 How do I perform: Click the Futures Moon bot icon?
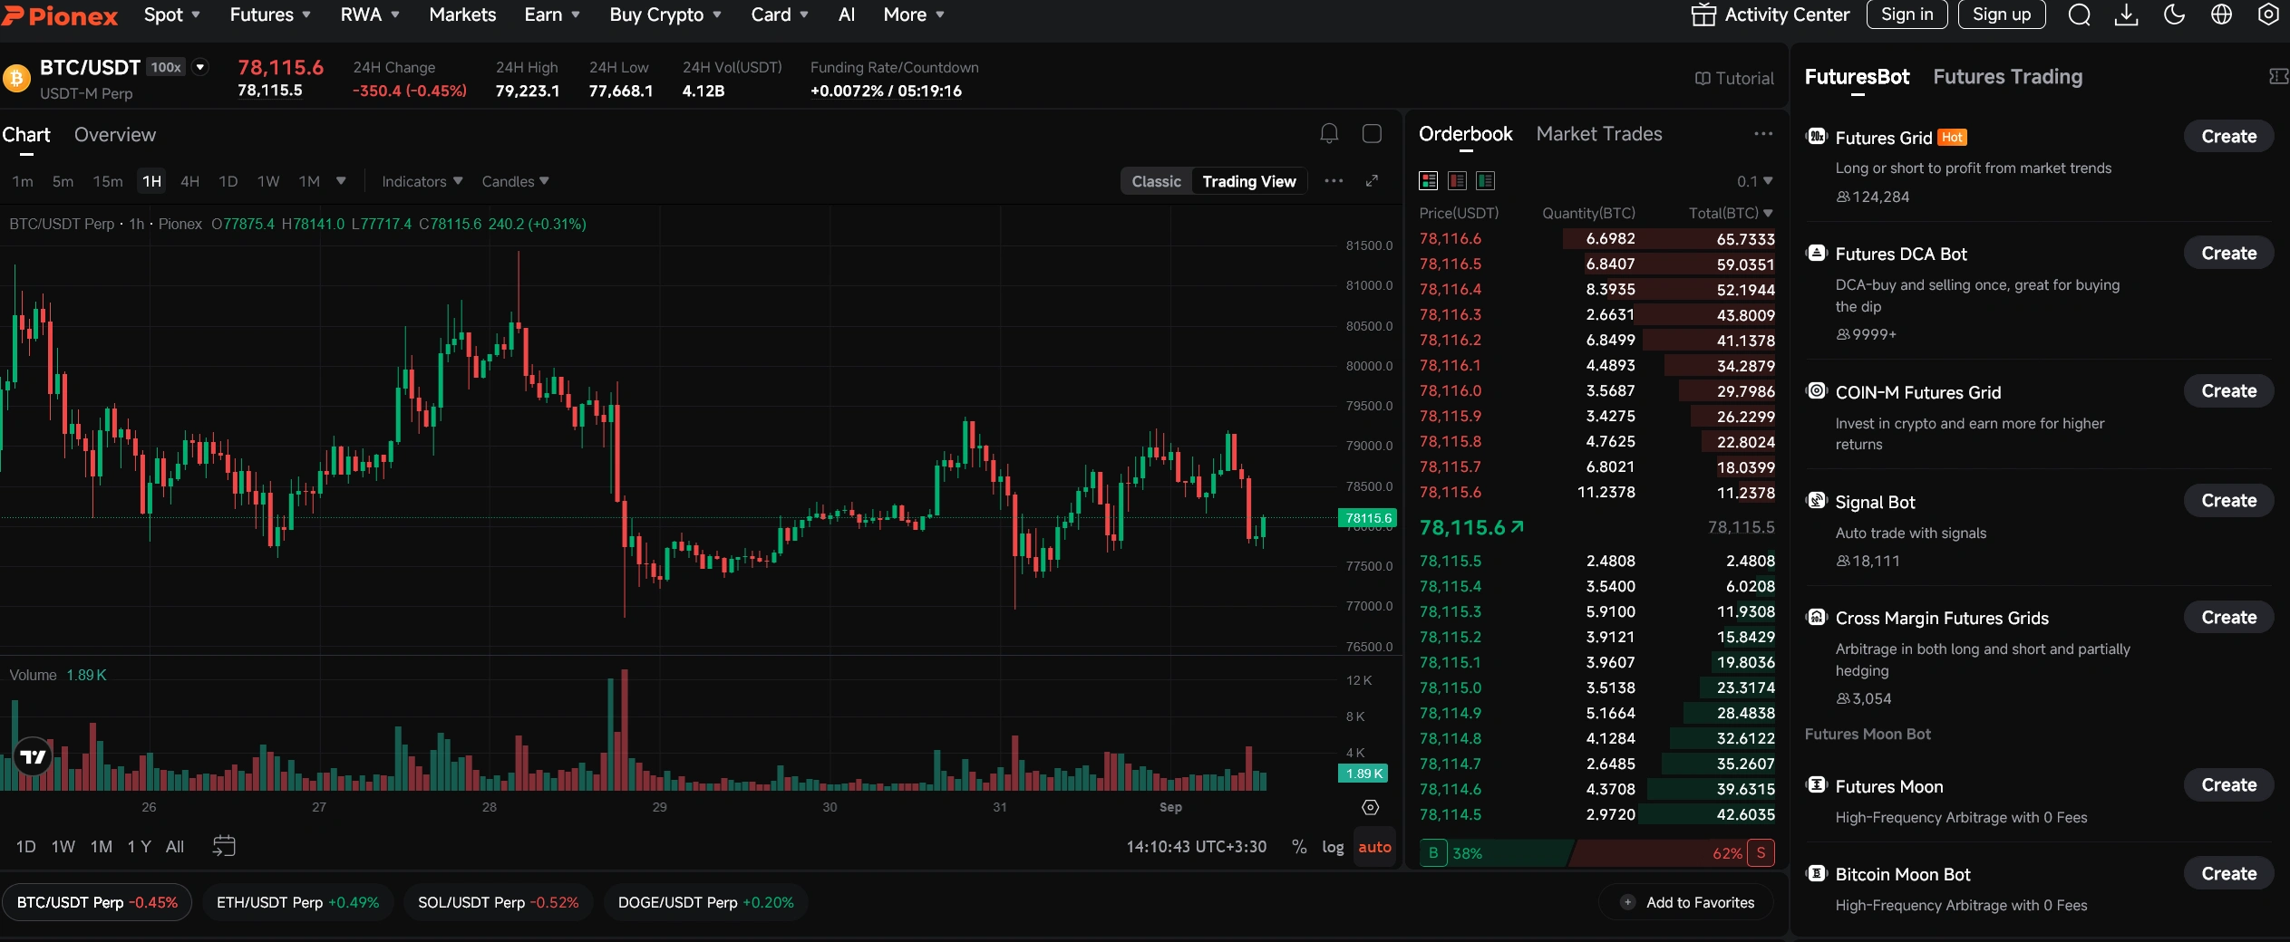pyautogui.click(x=1817, y=785)
